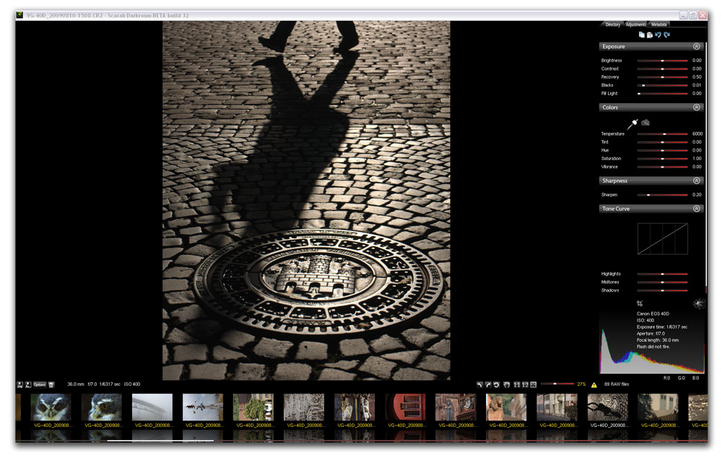The width and height of the screenshot is (722, 458).
Task: Fit image to screen icon
Action: pos(534,384)
